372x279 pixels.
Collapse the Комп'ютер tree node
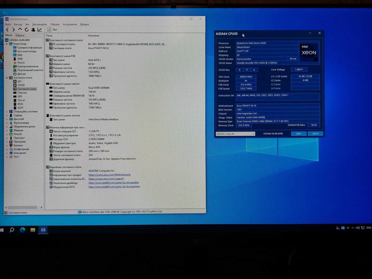pyautogui.click(x=7, y=44)
